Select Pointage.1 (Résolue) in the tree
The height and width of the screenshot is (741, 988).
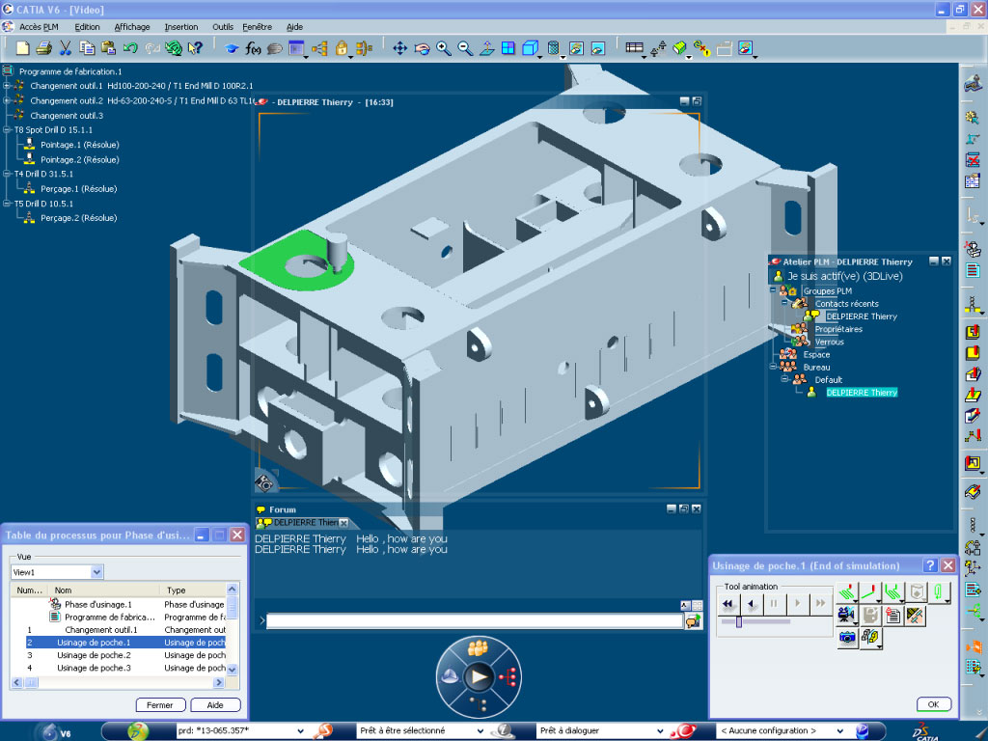click(79, 145)
